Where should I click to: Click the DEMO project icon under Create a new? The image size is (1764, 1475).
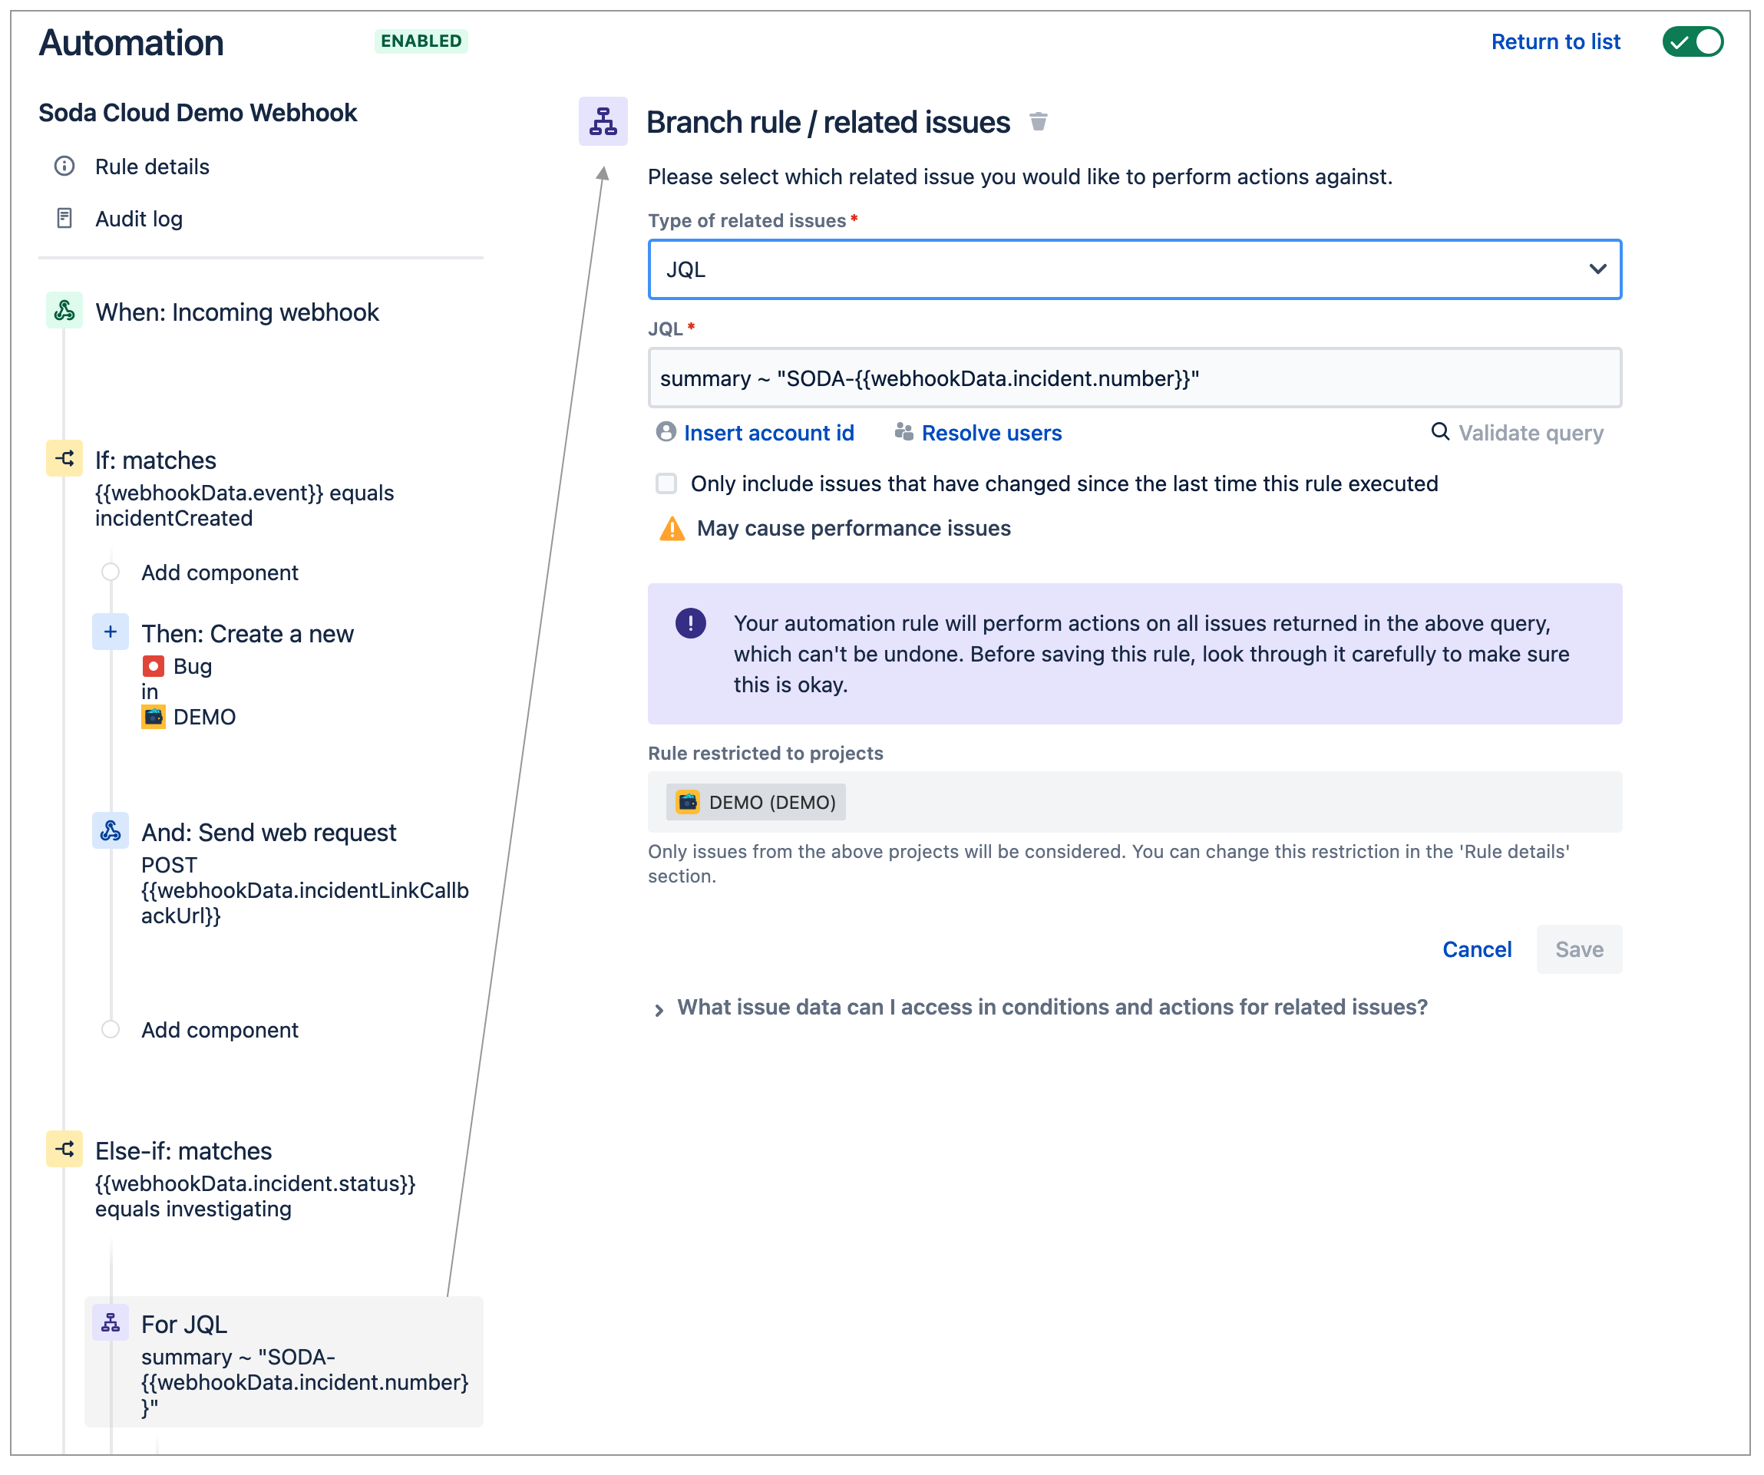[x=153, y=718]
